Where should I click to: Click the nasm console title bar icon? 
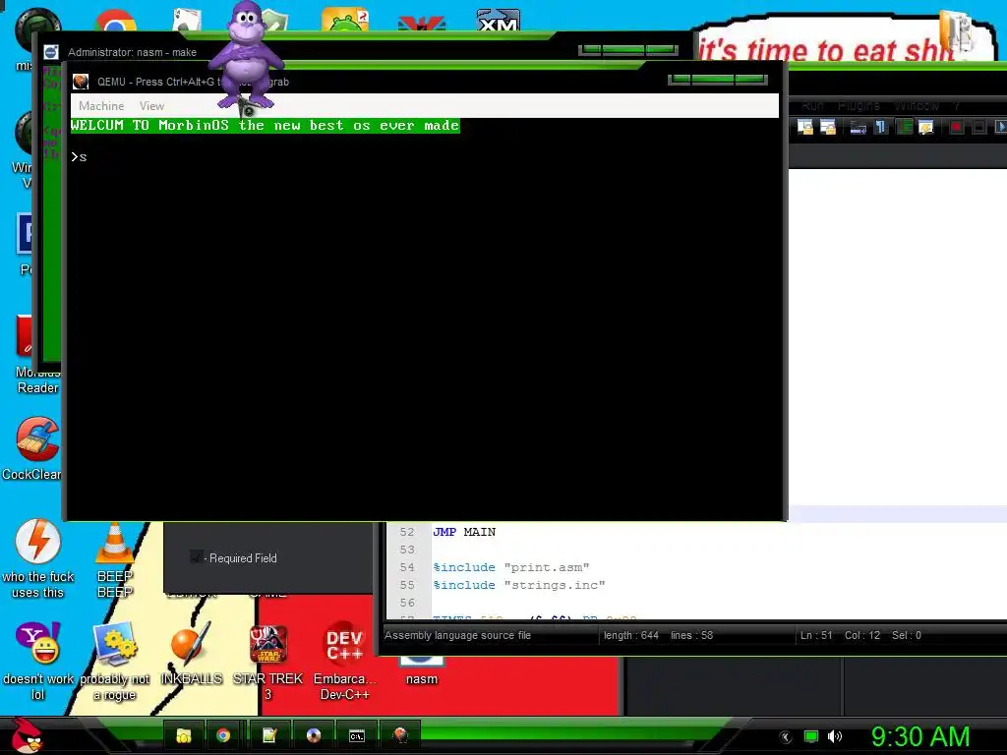(x=51, y=52)
